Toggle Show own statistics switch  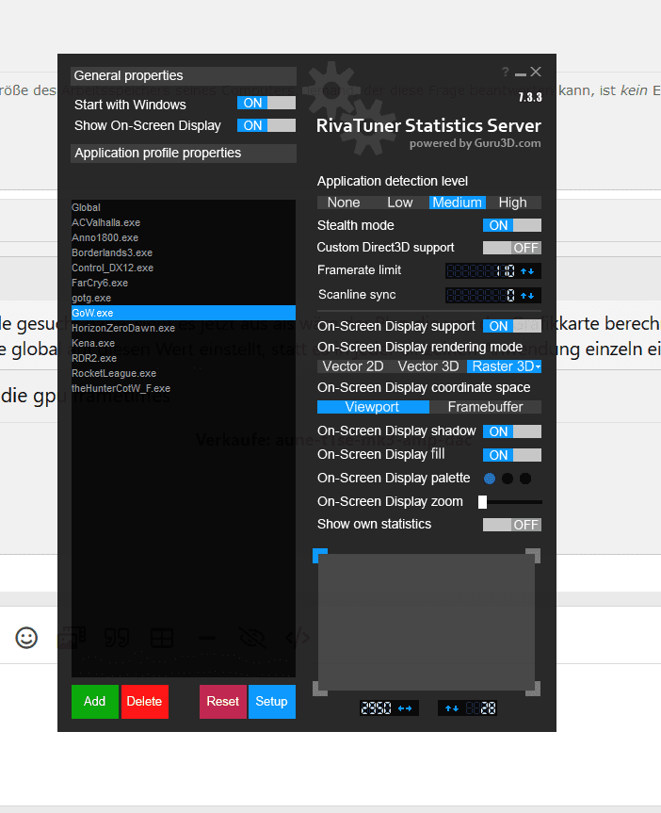[512, 525]
